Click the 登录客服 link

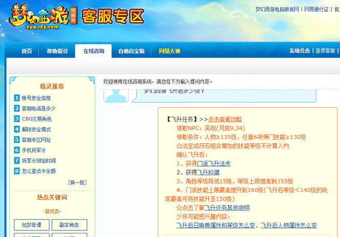pyautogui.click(x=325, y=51)
